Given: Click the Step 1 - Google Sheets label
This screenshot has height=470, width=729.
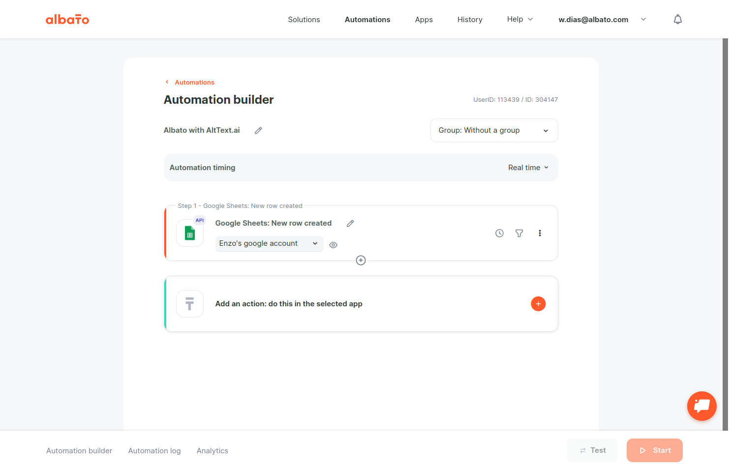Looking at the screenshot, I should 240,206.
